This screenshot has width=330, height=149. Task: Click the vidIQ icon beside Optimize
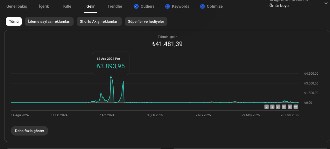pos(202,6)
